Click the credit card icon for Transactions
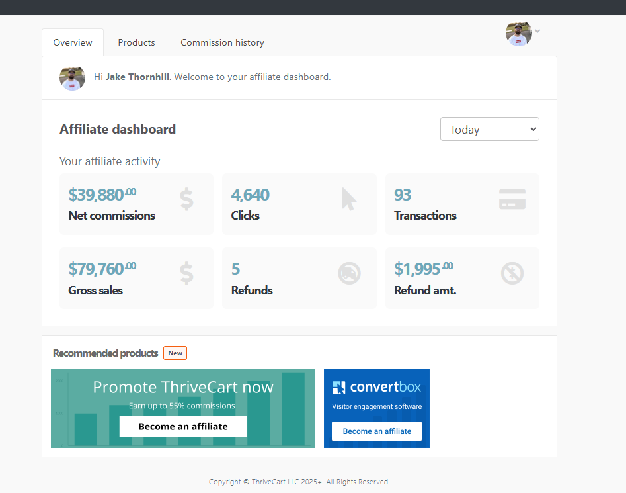This screenshot has height=493, width=626. tap(512, 199)
